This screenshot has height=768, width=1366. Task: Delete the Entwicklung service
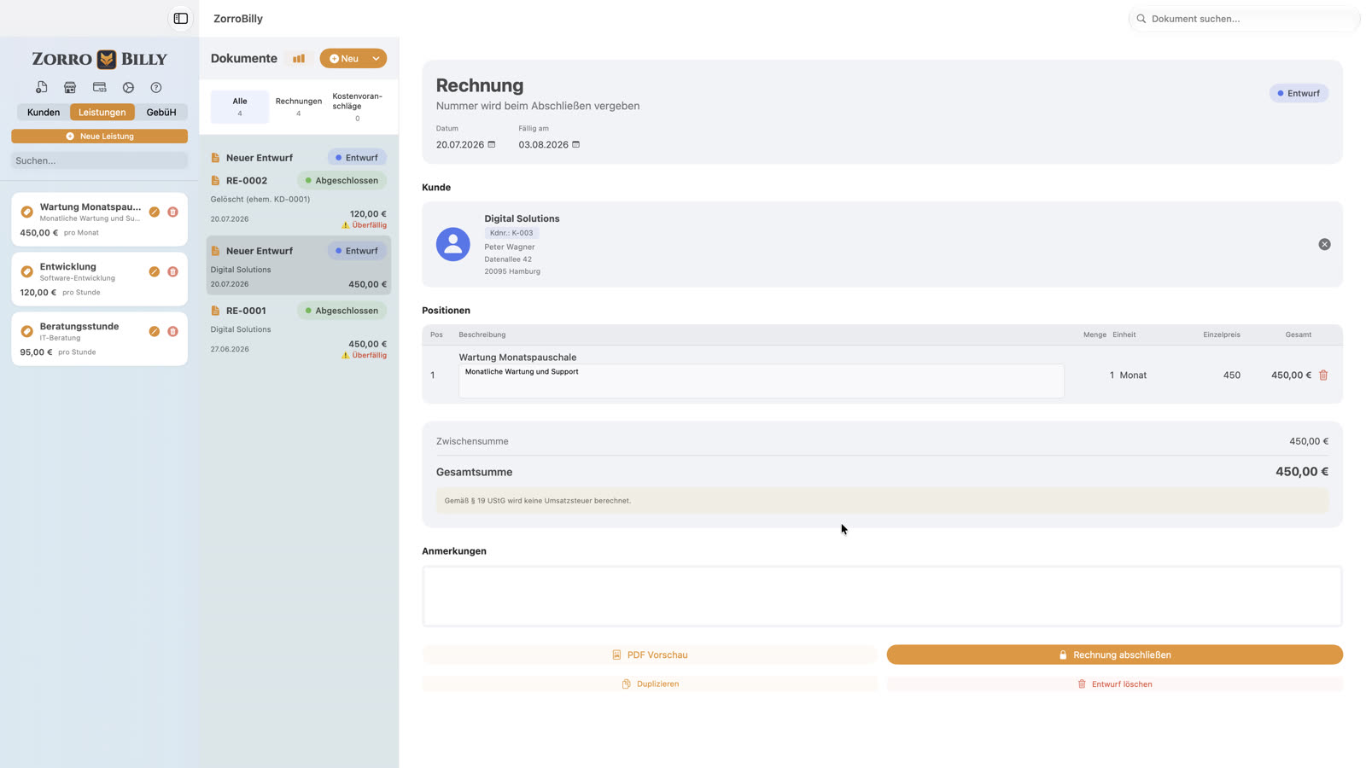[172, 271]
